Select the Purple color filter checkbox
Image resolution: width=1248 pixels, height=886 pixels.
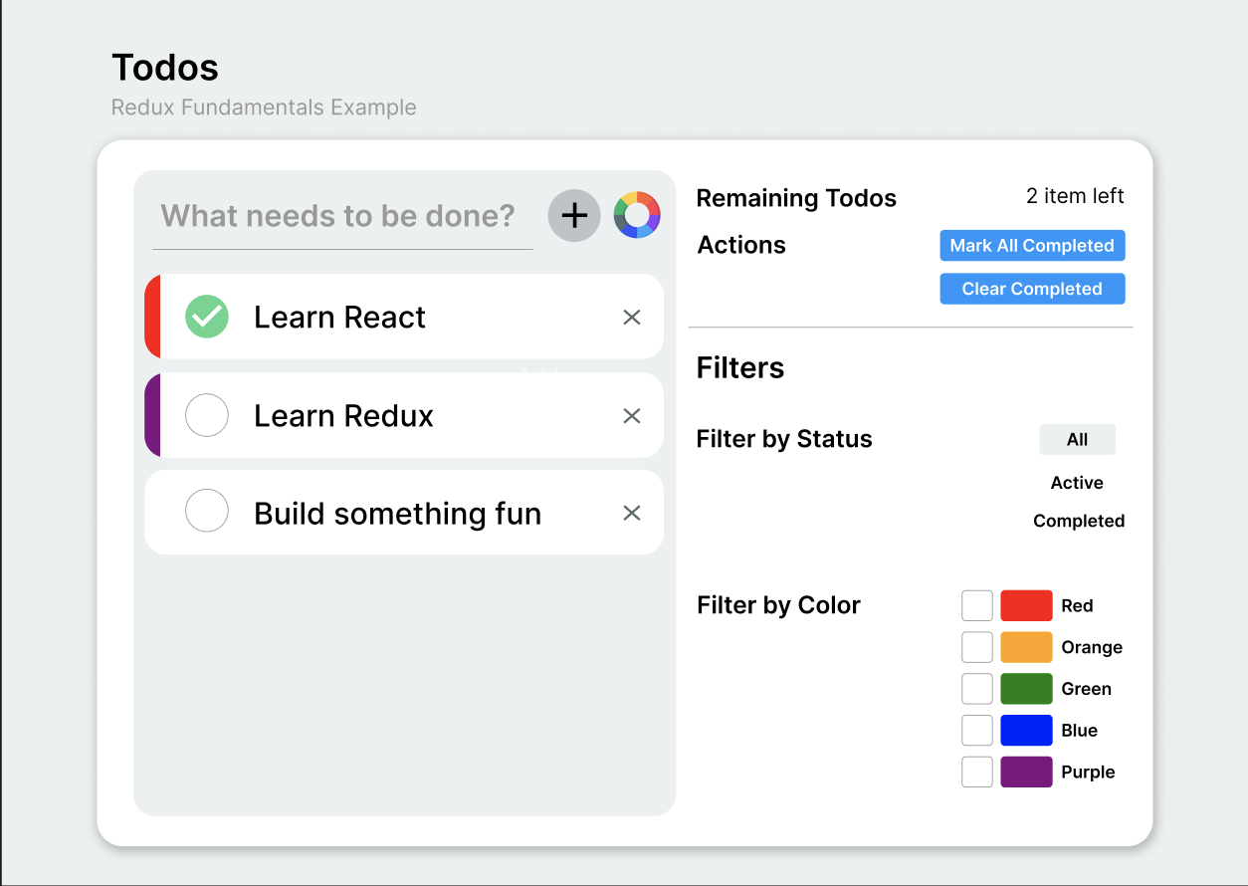[977, 772]
